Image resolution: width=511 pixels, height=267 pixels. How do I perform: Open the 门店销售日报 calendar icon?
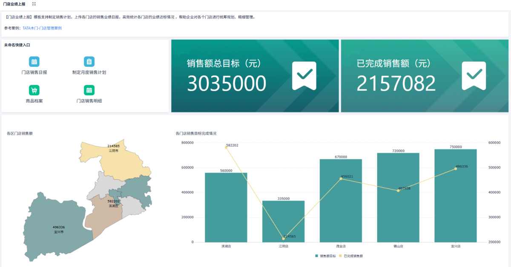point(34,62)
